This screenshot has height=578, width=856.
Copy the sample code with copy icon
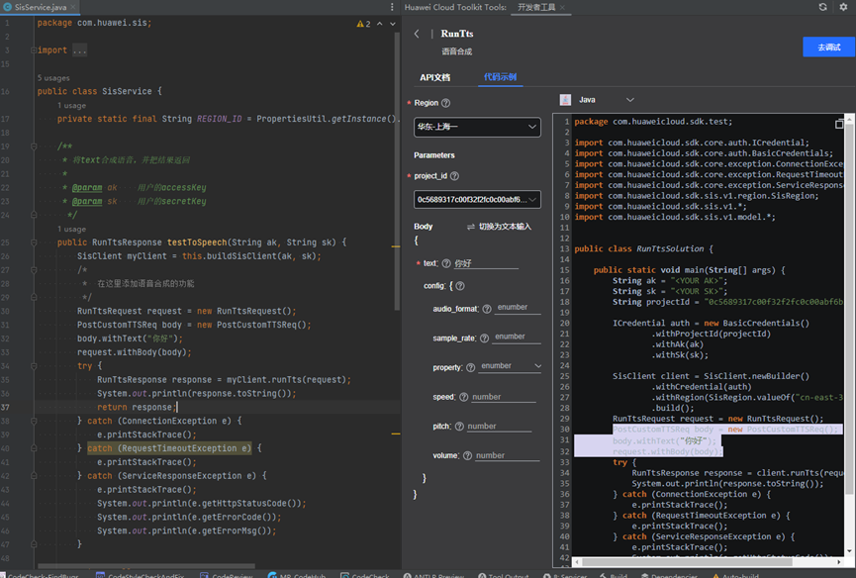tap(840, 124)
